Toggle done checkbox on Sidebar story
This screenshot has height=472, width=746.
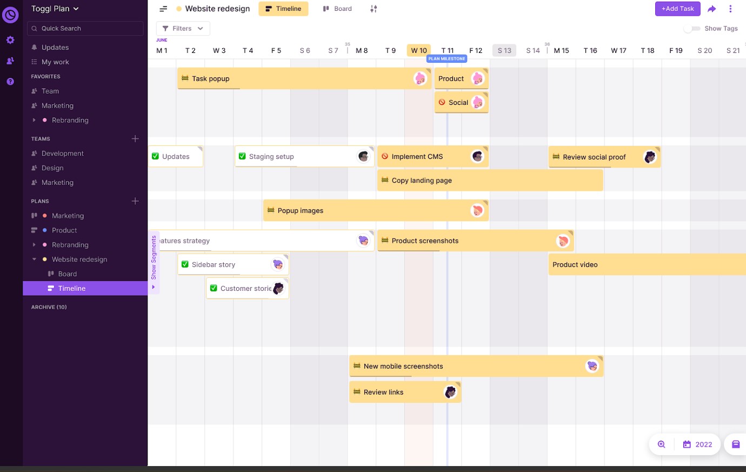pos(185,264)
